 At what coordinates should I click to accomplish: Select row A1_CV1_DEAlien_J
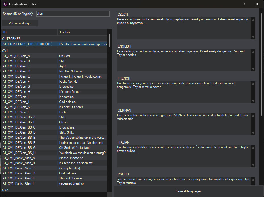click(x=54, y=102)
